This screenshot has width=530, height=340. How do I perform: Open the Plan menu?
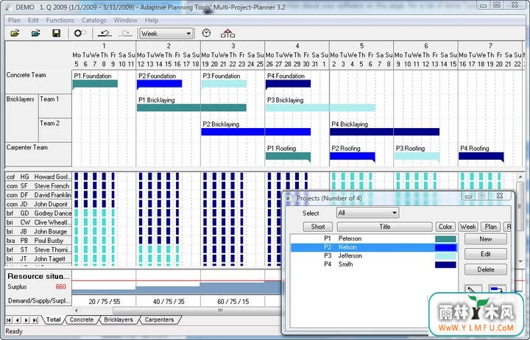point(14,21)
